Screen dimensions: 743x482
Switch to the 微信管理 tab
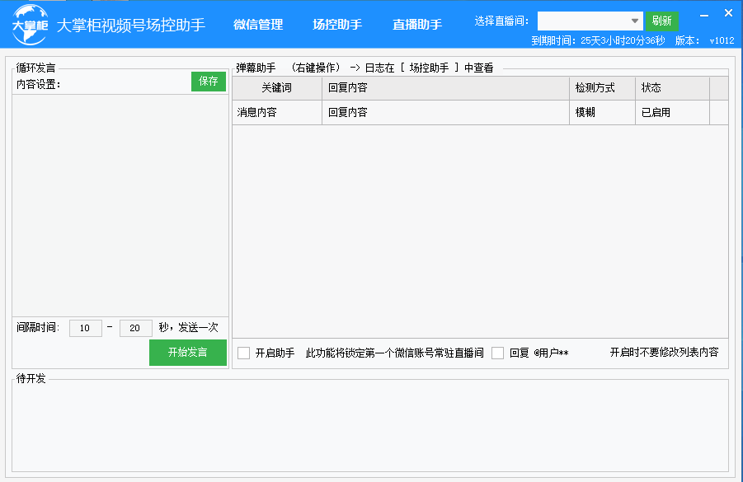click(x=258, y=25)
